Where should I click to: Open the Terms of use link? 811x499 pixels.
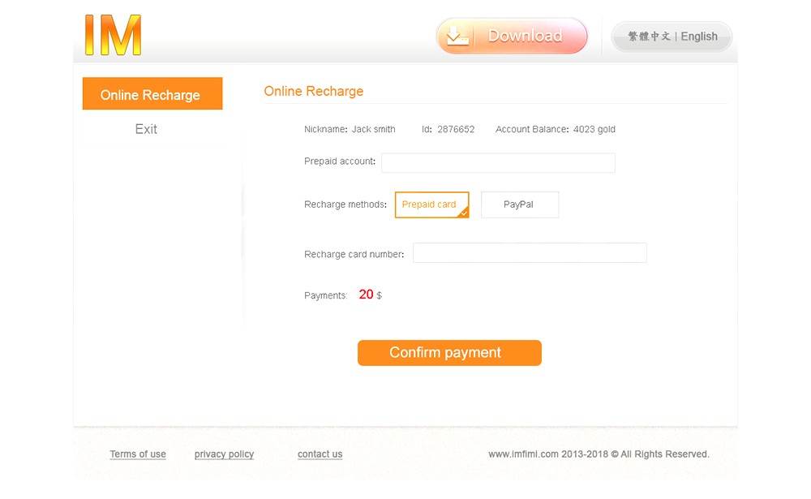138,454
